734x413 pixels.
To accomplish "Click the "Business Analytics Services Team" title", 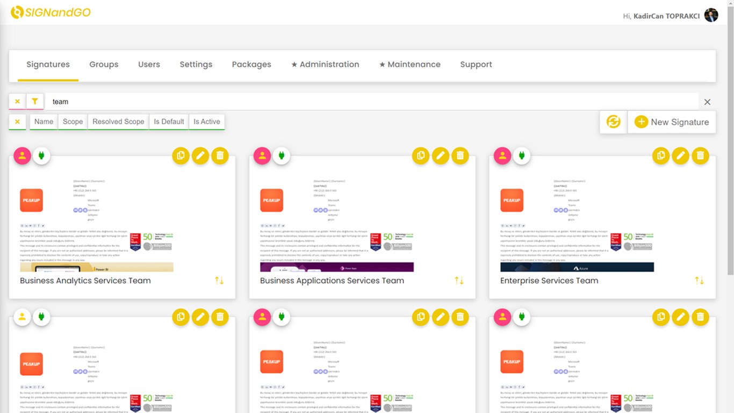I will point(85,280).
